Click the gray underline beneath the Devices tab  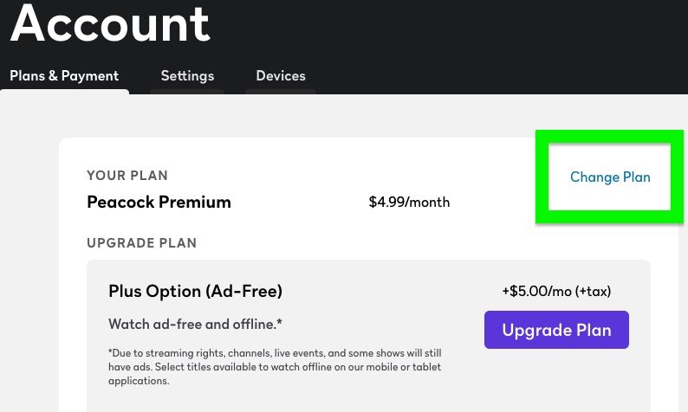point(281,91)
